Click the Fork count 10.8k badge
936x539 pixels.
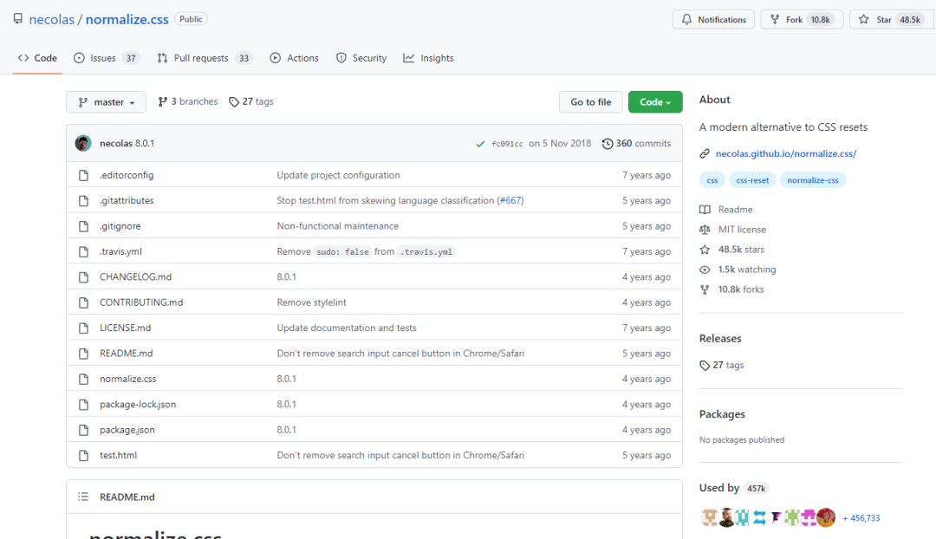point(820,20)
